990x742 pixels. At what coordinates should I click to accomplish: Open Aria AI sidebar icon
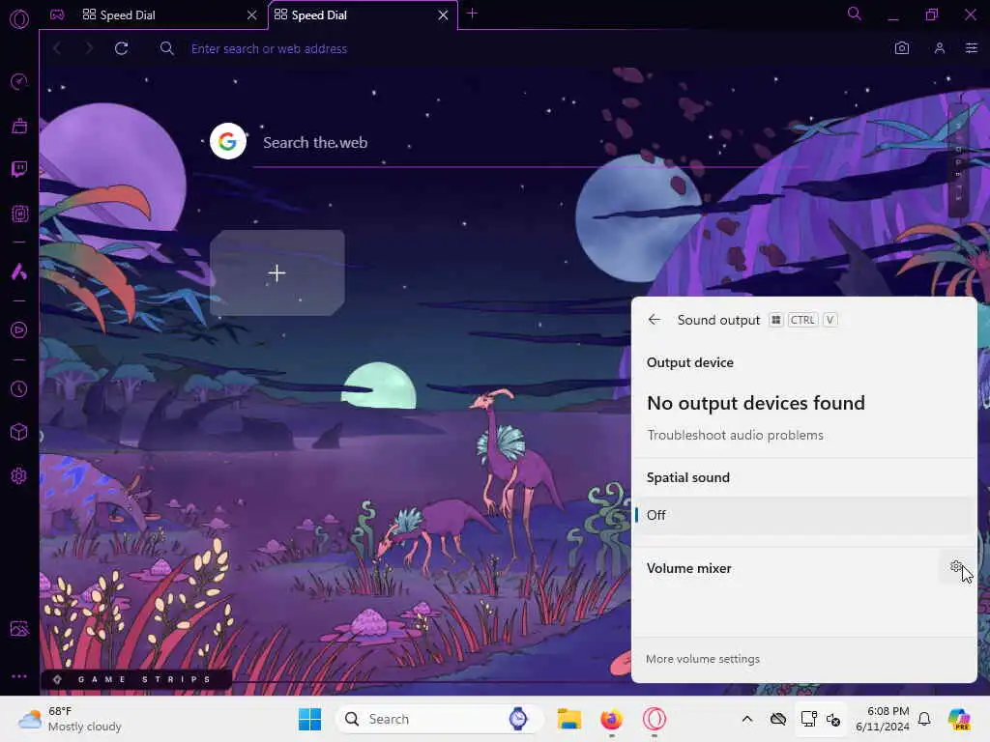tap(19, 271)
